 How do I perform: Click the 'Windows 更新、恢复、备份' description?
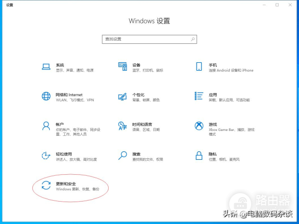pyautogui.click(x=78, y=189)
